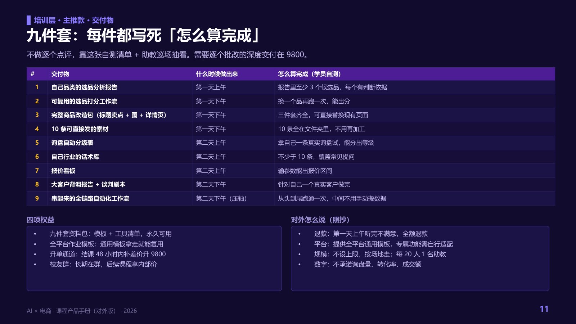Select row 2 可复用的选品打分工作流

[291, 101]
